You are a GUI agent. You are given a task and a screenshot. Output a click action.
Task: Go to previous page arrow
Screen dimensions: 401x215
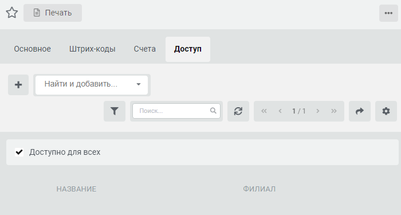pos(280,111)
